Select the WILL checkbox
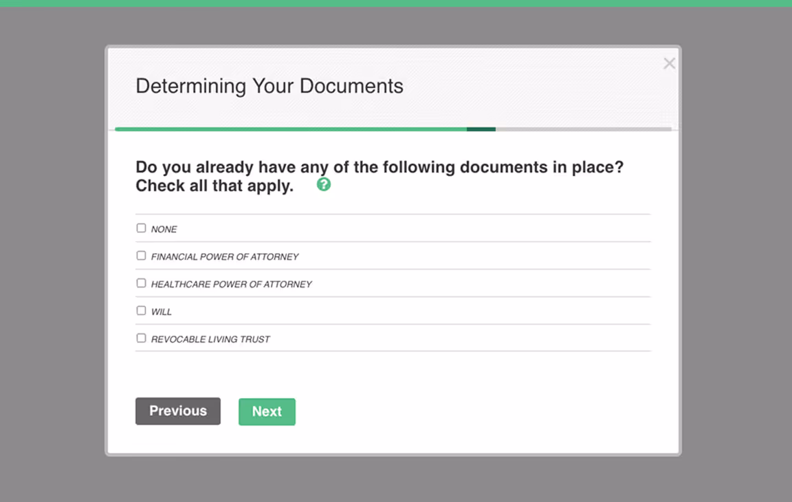792x502 pixels. pyautogui.click(x=141, y=311)
